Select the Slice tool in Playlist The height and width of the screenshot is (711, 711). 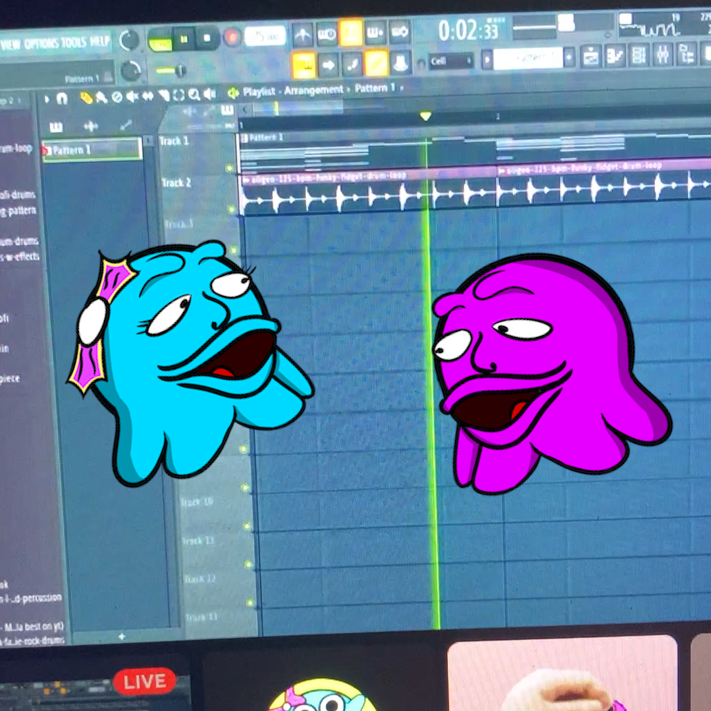click(x=163, y=95)
